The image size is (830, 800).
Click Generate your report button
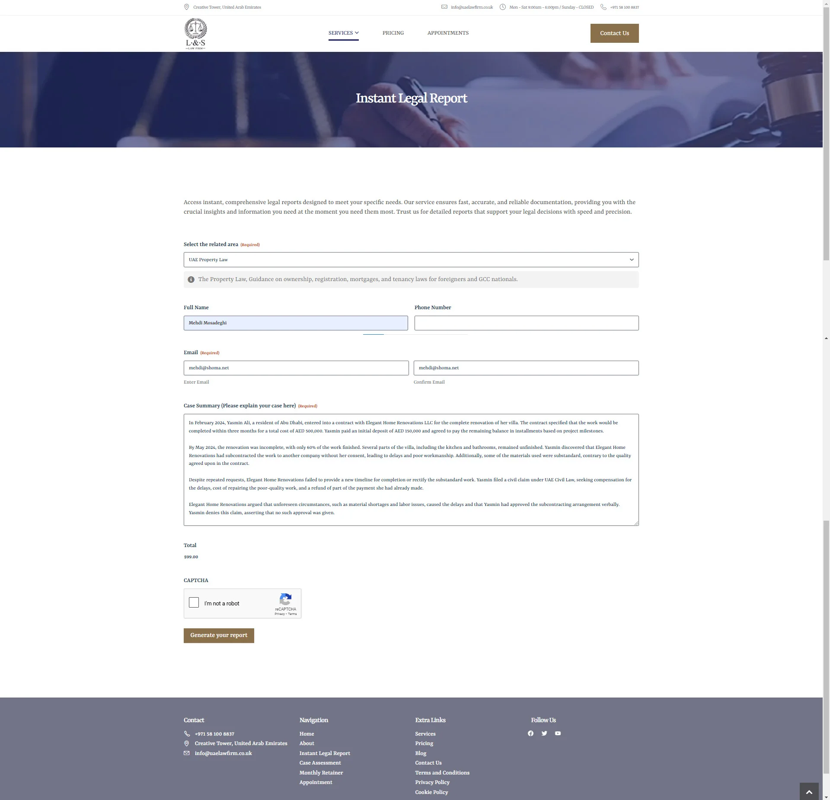(x=219, y=635)
